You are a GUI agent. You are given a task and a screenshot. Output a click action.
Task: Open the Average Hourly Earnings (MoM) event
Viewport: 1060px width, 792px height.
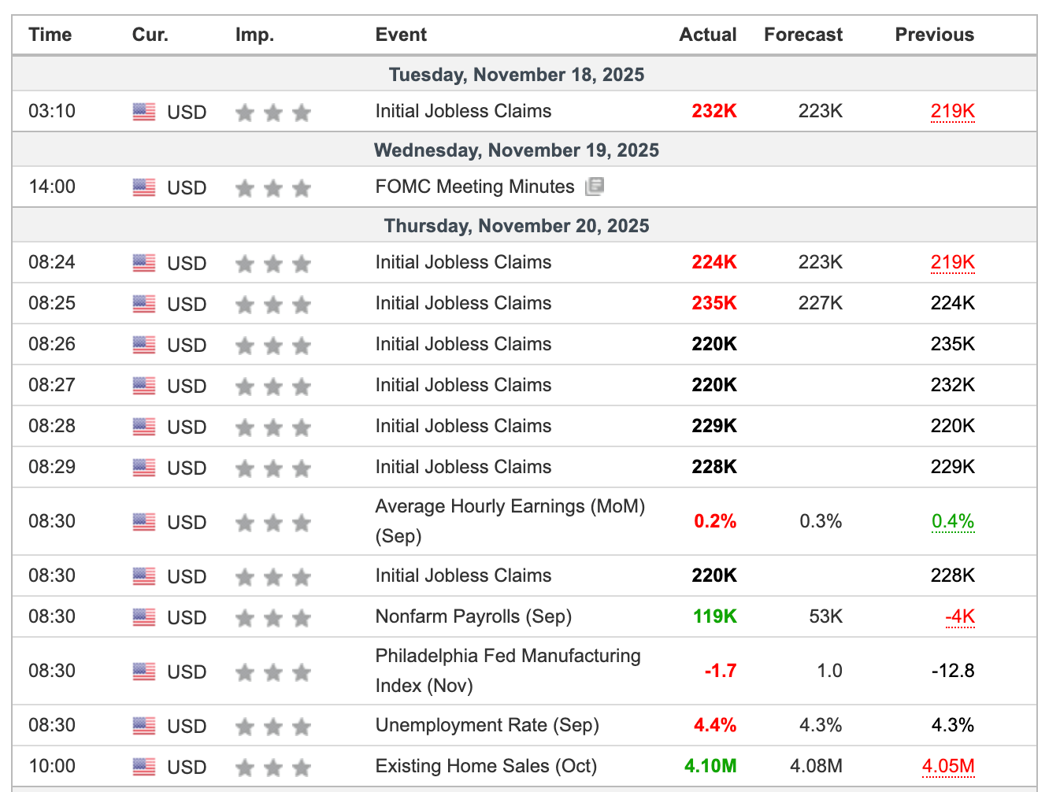coord(510,521)
